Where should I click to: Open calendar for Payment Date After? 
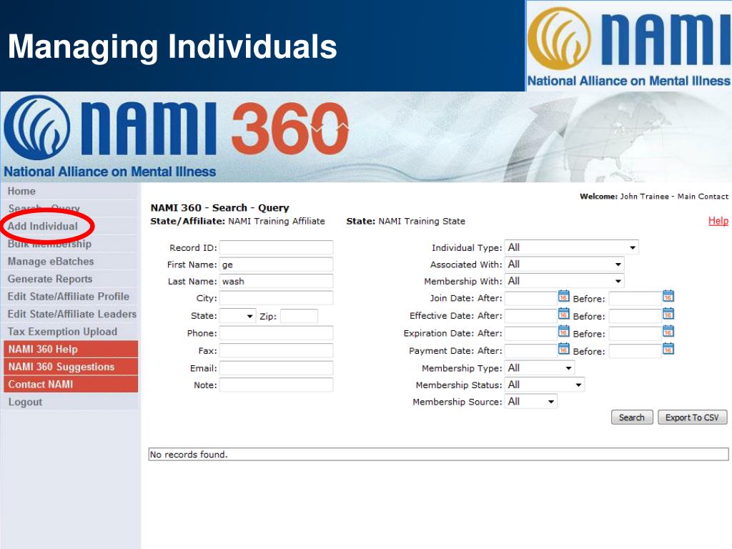563,350
